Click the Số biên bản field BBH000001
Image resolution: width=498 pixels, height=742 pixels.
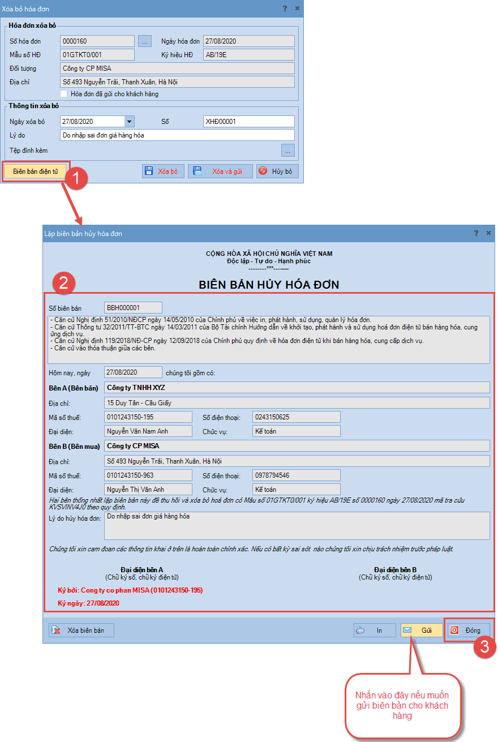tap(134, 307)
